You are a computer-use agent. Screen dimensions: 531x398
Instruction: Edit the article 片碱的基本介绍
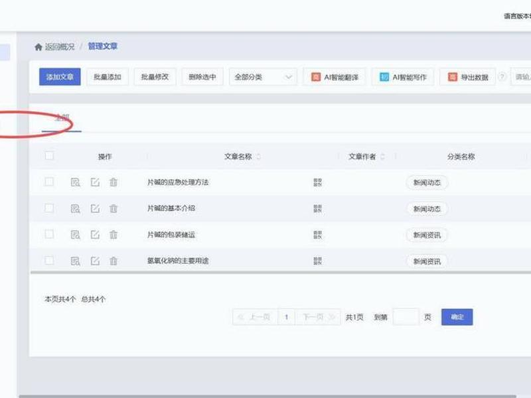pyautogui.click(x=95, y=208)
